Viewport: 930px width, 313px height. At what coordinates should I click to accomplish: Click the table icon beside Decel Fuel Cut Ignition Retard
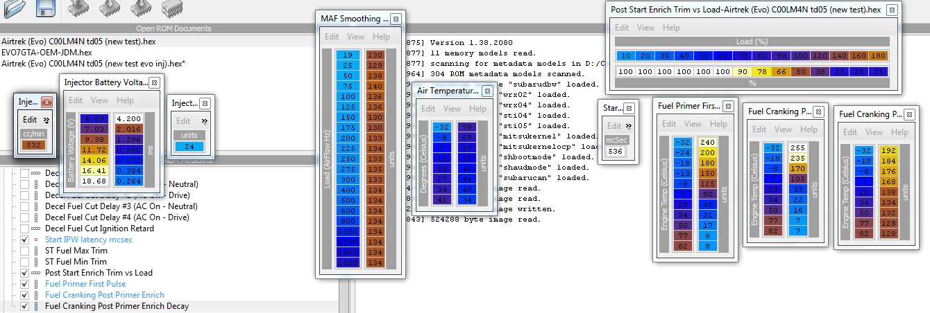coord(35,229)
